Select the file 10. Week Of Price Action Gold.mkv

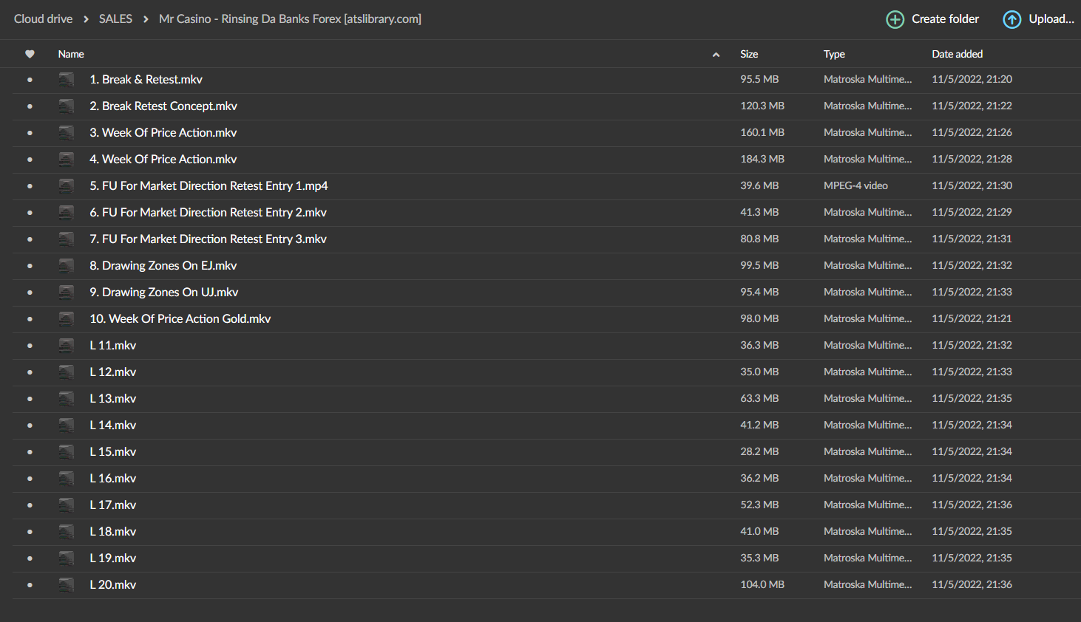pos(180,319)
